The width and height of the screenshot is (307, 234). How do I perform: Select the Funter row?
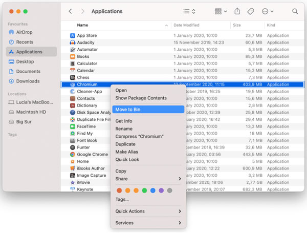coord(183,147)
